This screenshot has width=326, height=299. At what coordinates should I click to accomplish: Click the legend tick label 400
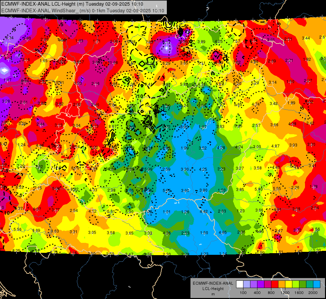tap(257, 293)
